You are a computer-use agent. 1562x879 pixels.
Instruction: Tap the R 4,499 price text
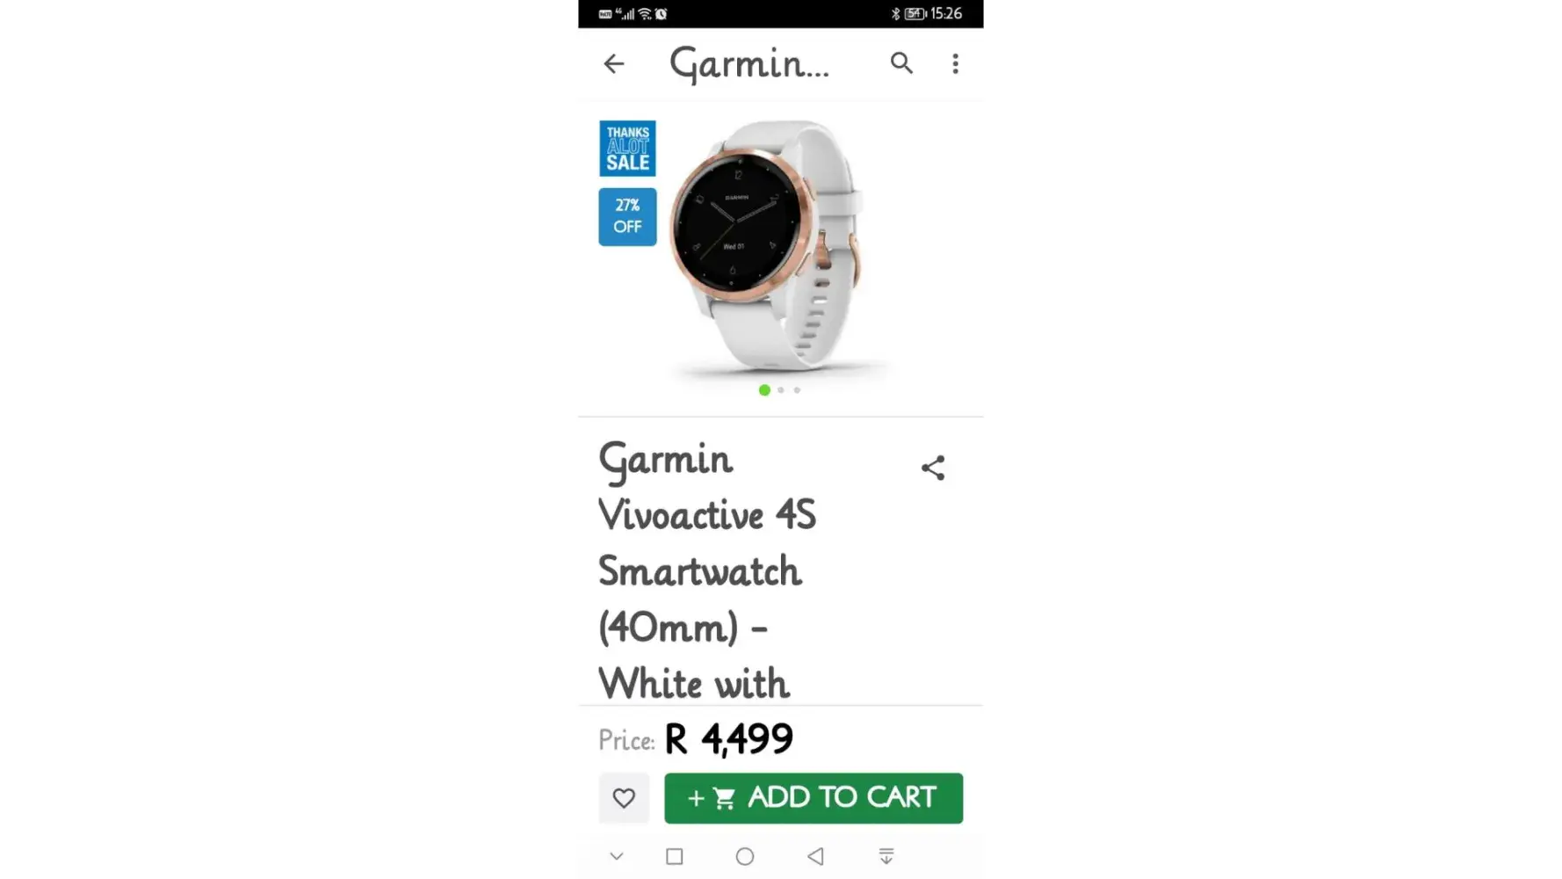pyautogui.click(x=729, y=739)
